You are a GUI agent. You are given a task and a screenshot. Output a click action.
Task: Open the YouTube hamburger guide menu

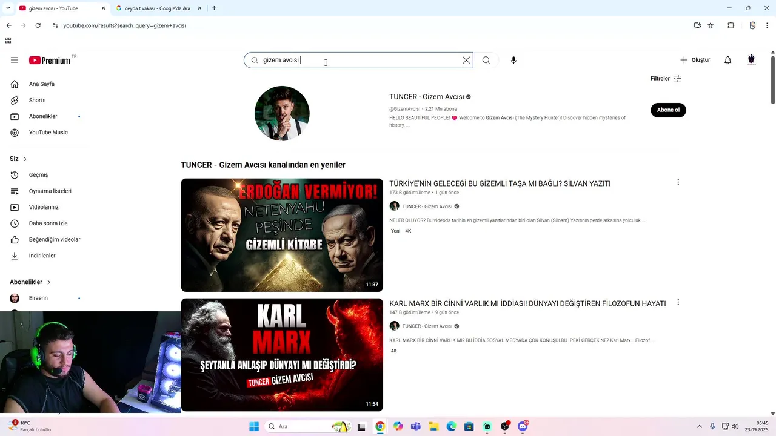pos(15,60)
